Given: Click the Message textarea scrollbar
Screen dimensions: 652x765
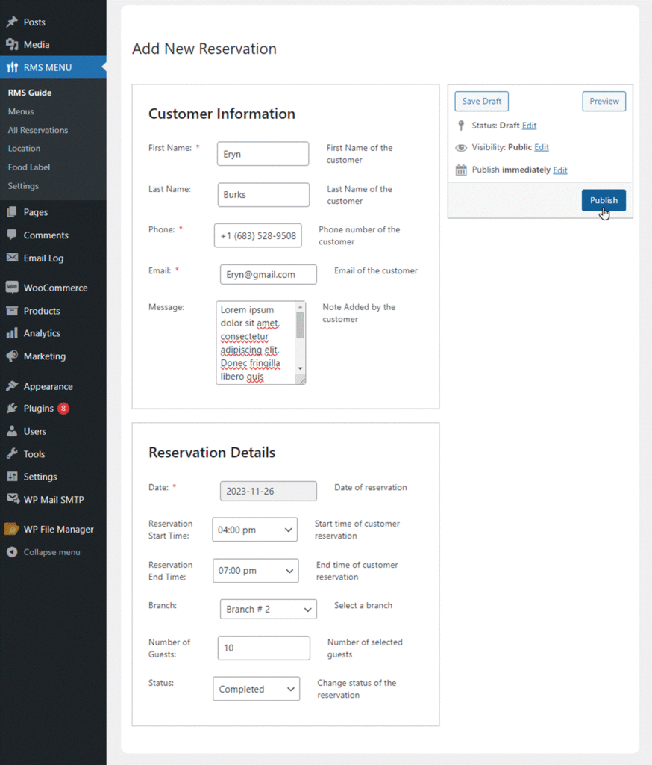Looking at the screenshot, I should (300, 338).
